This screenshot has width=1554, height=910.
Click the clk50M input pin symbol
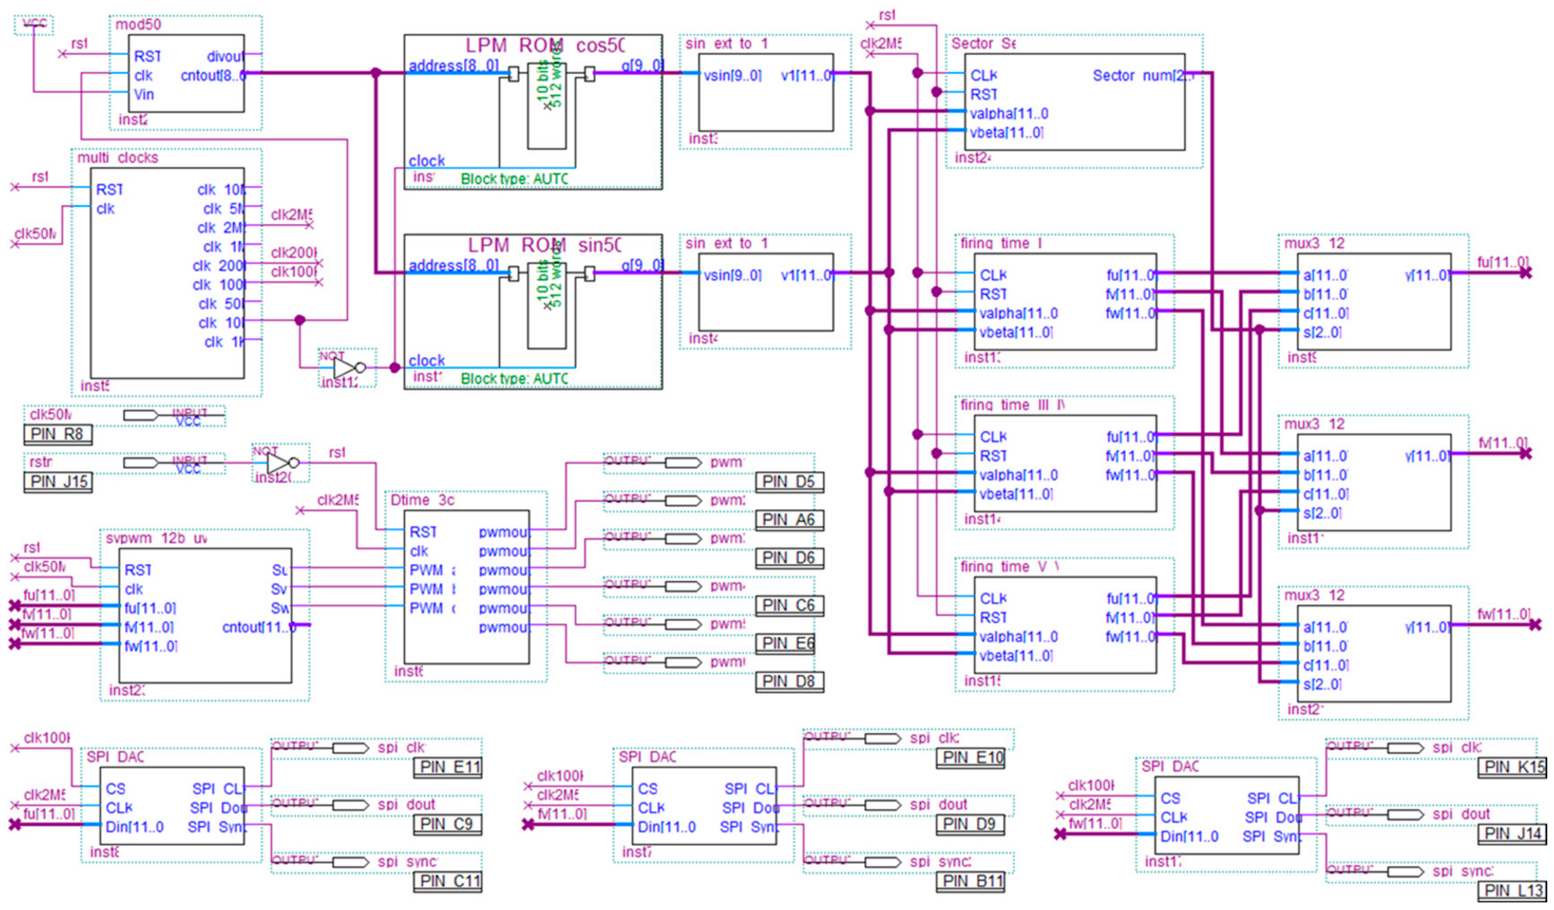click(x=141, y=416)
